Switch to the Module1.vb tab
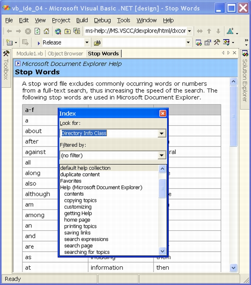 (x=30, y=54)
